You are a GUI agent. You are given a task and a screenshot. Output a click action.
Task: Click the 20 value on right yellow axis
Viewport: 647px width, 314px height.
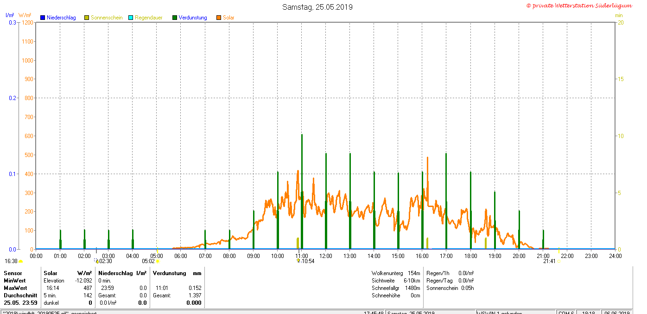point(620,23)
